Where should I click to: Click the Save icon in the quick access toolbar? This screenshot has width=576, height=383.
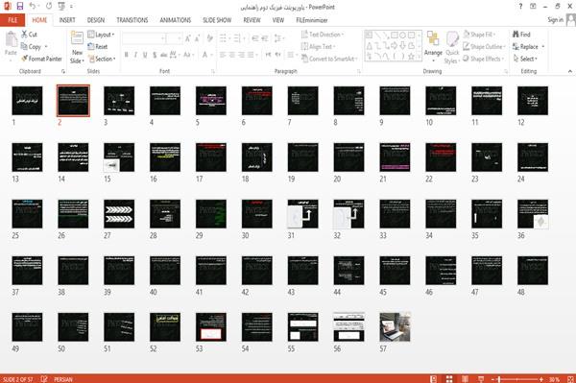20,7
